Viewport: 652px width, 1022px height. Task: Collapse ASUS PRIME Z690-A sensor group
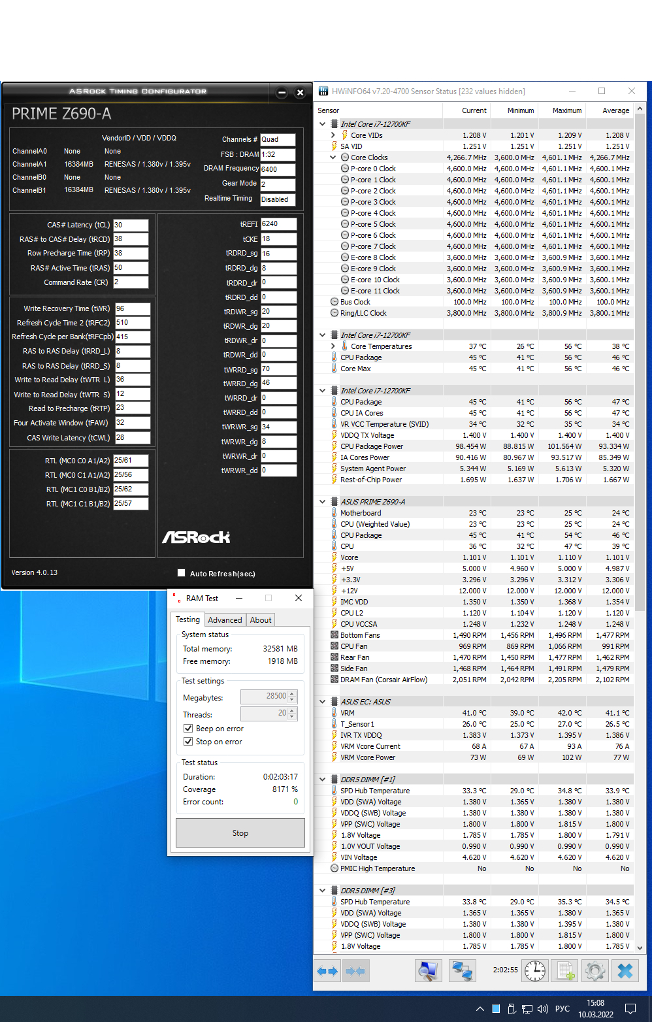click(323, 502)
